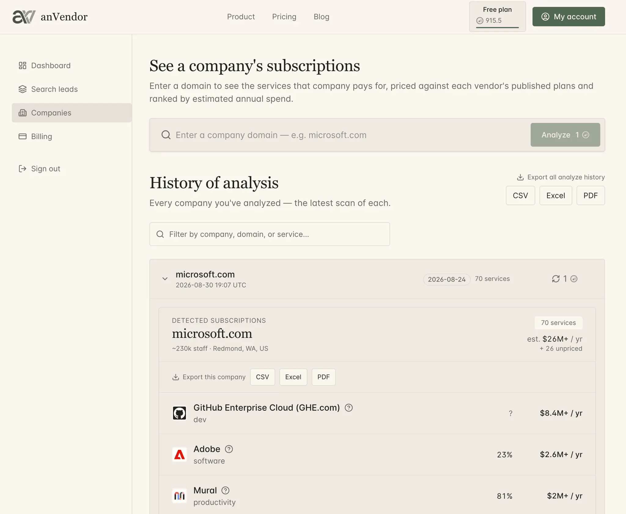
Task: Click the credit coin icon beside rescan
Action: point(574,279)
